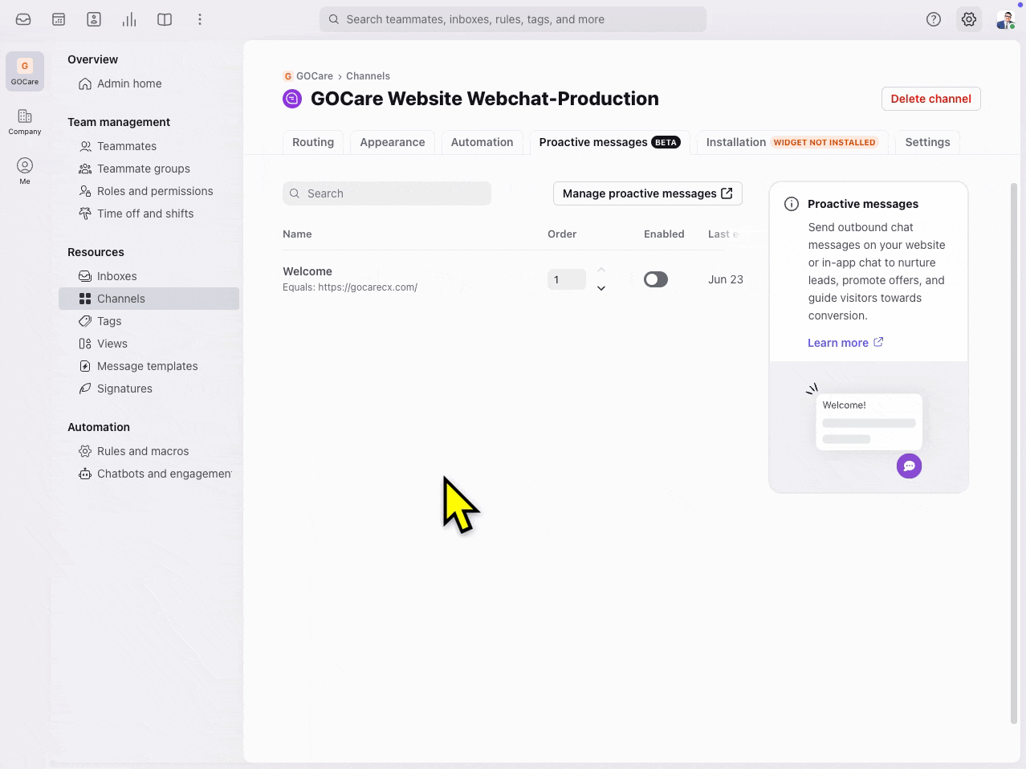The image size is (1026, 769).
Task: Open the help question mark icon
Action: [x=934, y=19]
